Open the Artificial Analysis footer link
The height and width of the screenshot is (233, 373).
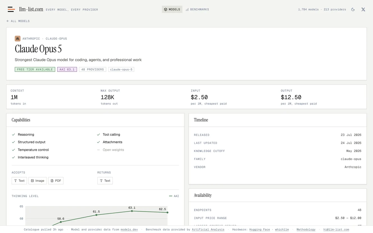(x=208, y=230)
